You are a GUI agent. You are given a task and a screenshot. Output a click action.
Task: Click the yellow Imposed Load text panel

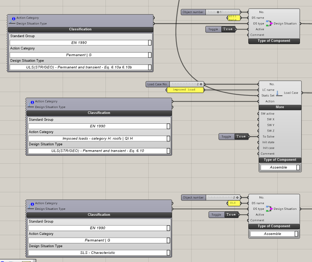tap(186, 90)
